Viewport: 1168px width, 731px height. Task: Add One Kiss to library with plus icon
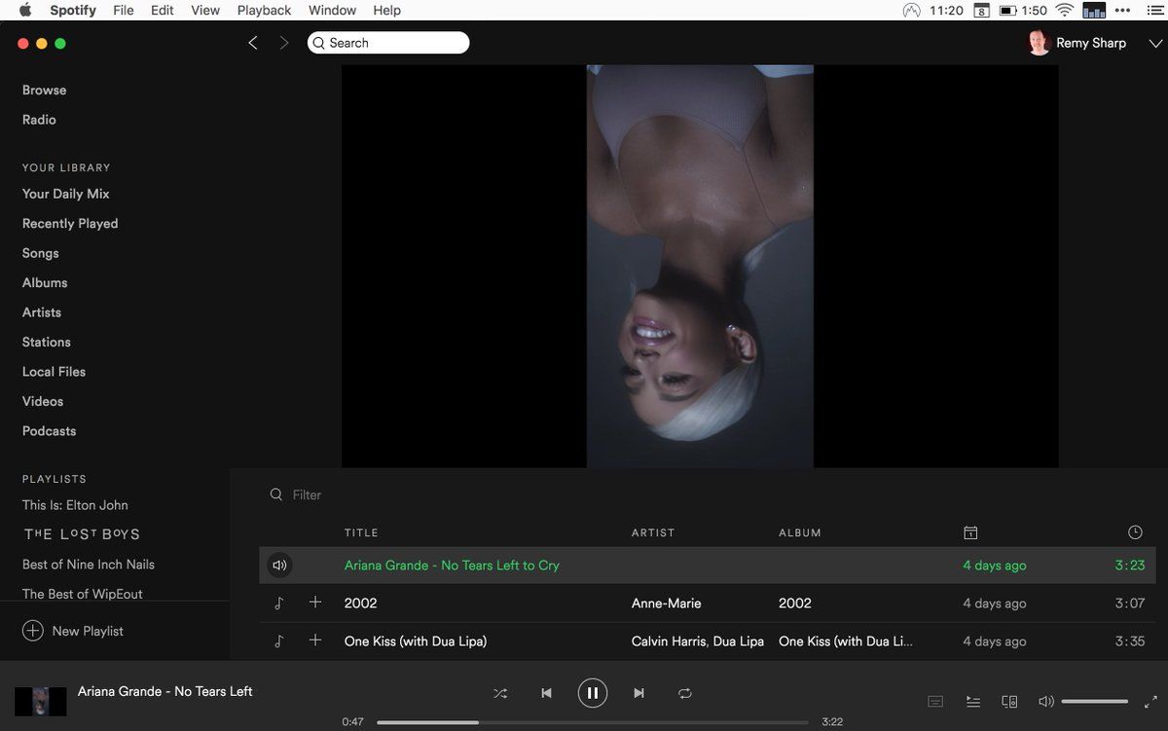[315, 640]
